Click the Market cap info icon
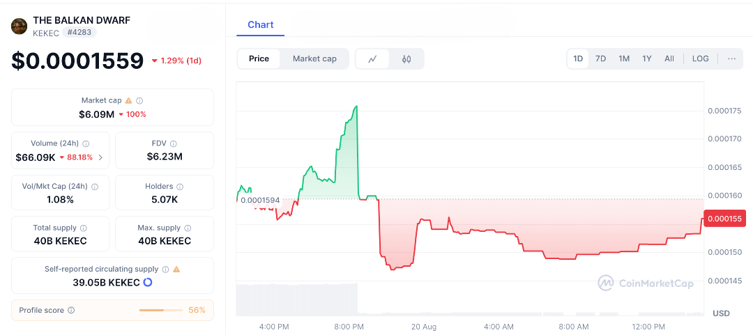 [139, 101]
